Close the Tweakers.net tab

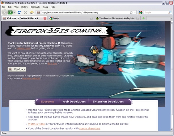point(138,18)
